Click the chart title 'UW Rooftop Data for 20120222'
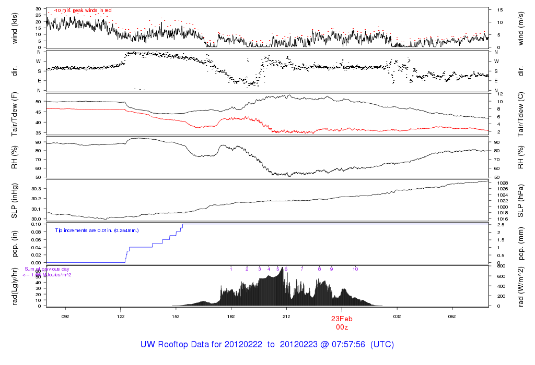 [x=201, y=345]
